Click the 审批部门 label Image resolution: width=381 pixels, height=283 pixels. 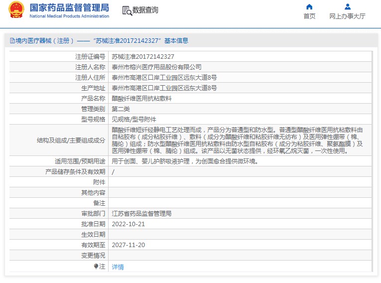tap(93, 213)
